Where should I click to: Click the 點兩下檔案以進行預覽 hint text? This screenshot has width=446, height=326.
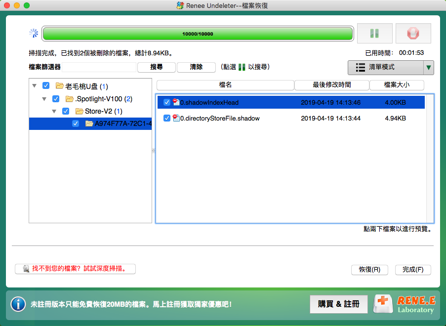pyautogui.click(x=398, y=229)
